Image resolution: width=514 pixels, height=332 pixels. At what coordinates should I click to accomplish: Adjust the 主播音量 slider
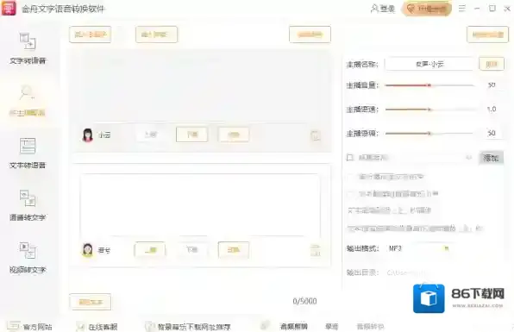[x=429, y=85]
